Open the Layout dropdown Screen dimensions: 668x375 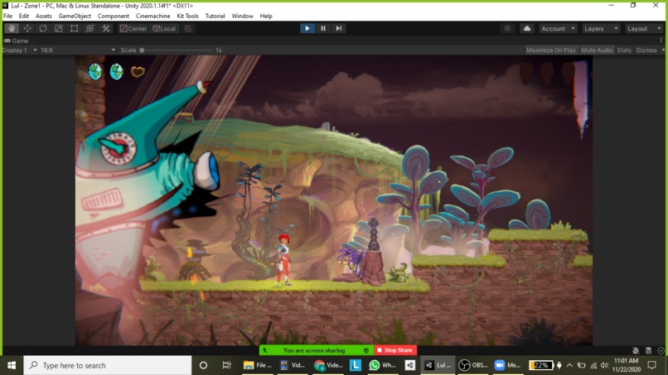[644, 28]
